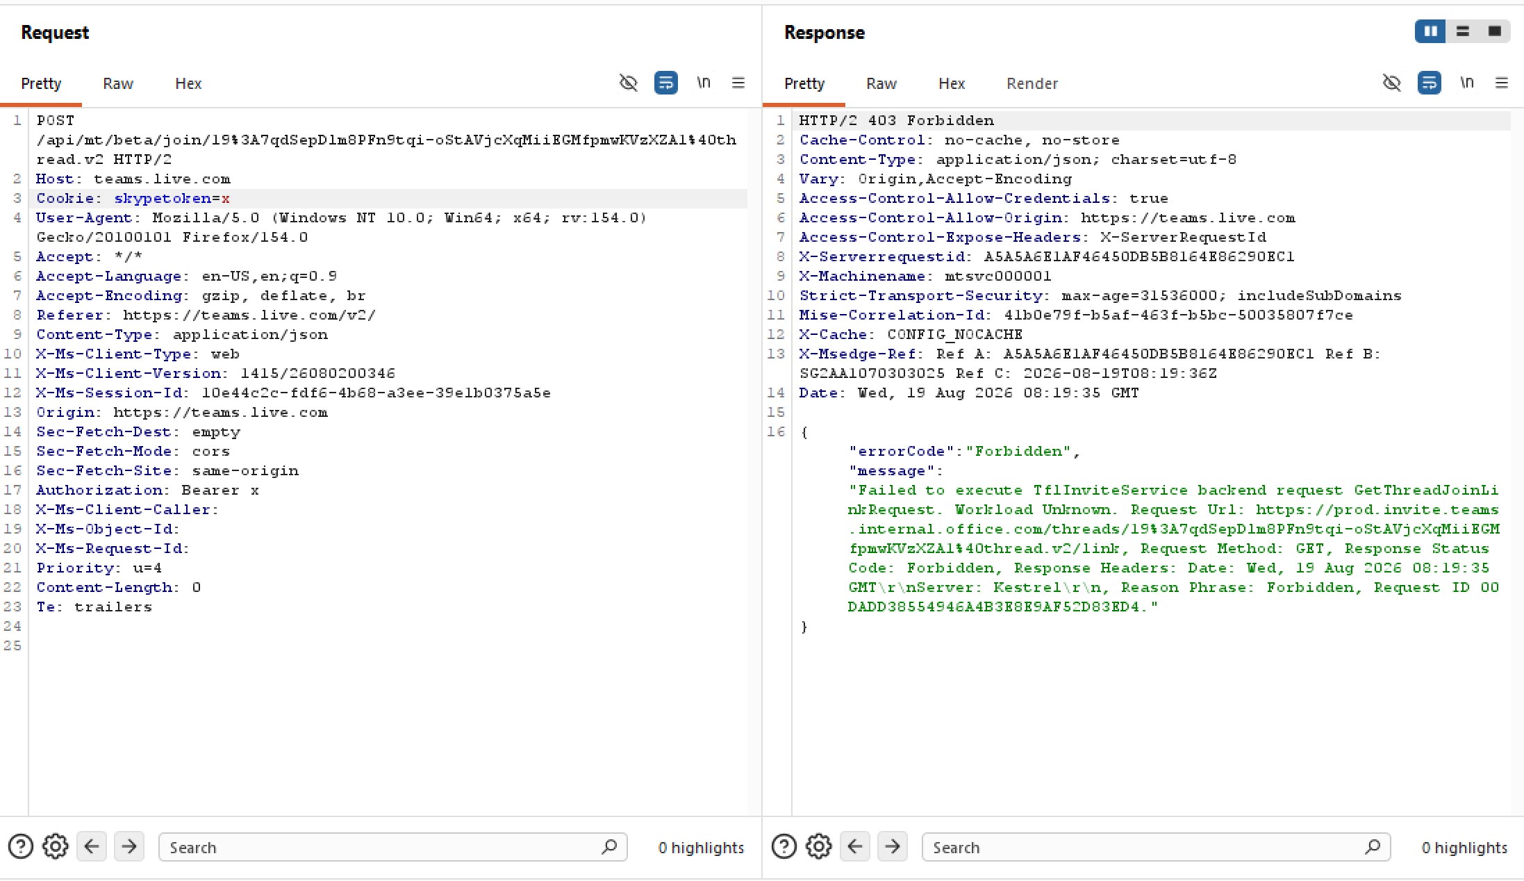Click magnifier icon in Request search box
This screenshot has width=1524, height=881.
point(609,847)
